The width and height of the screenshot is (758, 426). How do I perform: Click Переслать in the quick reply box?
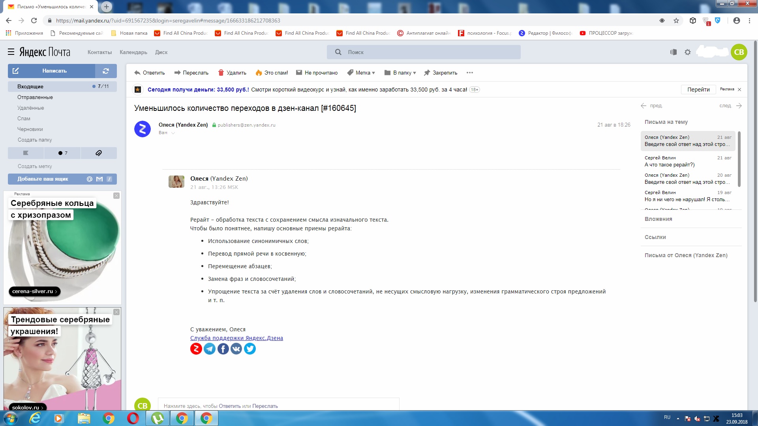point(265,406)
